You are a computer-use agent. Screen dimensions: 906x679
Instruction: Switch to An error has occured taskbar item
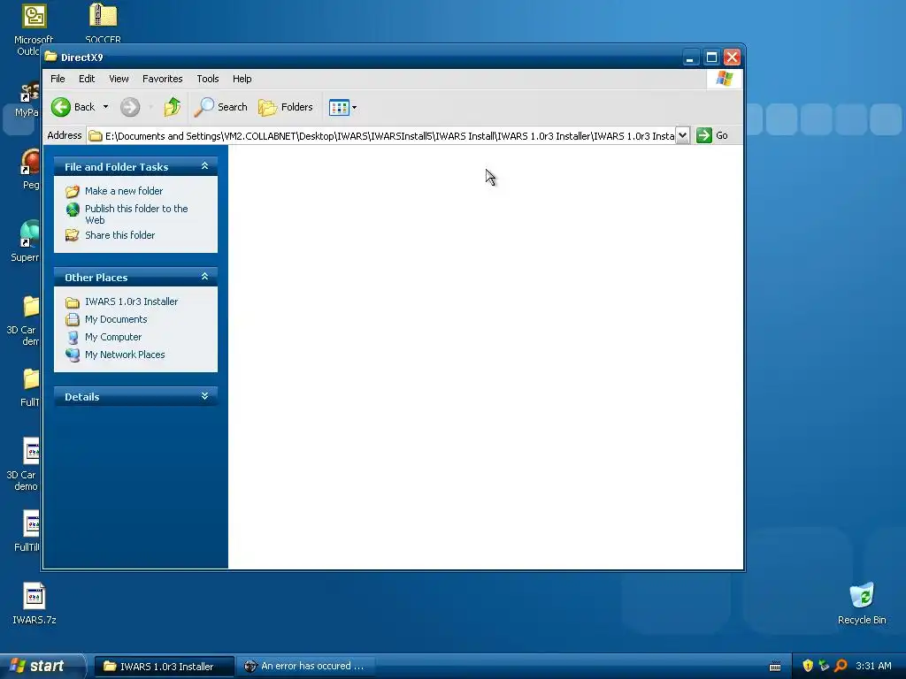(x=306, y=667)
